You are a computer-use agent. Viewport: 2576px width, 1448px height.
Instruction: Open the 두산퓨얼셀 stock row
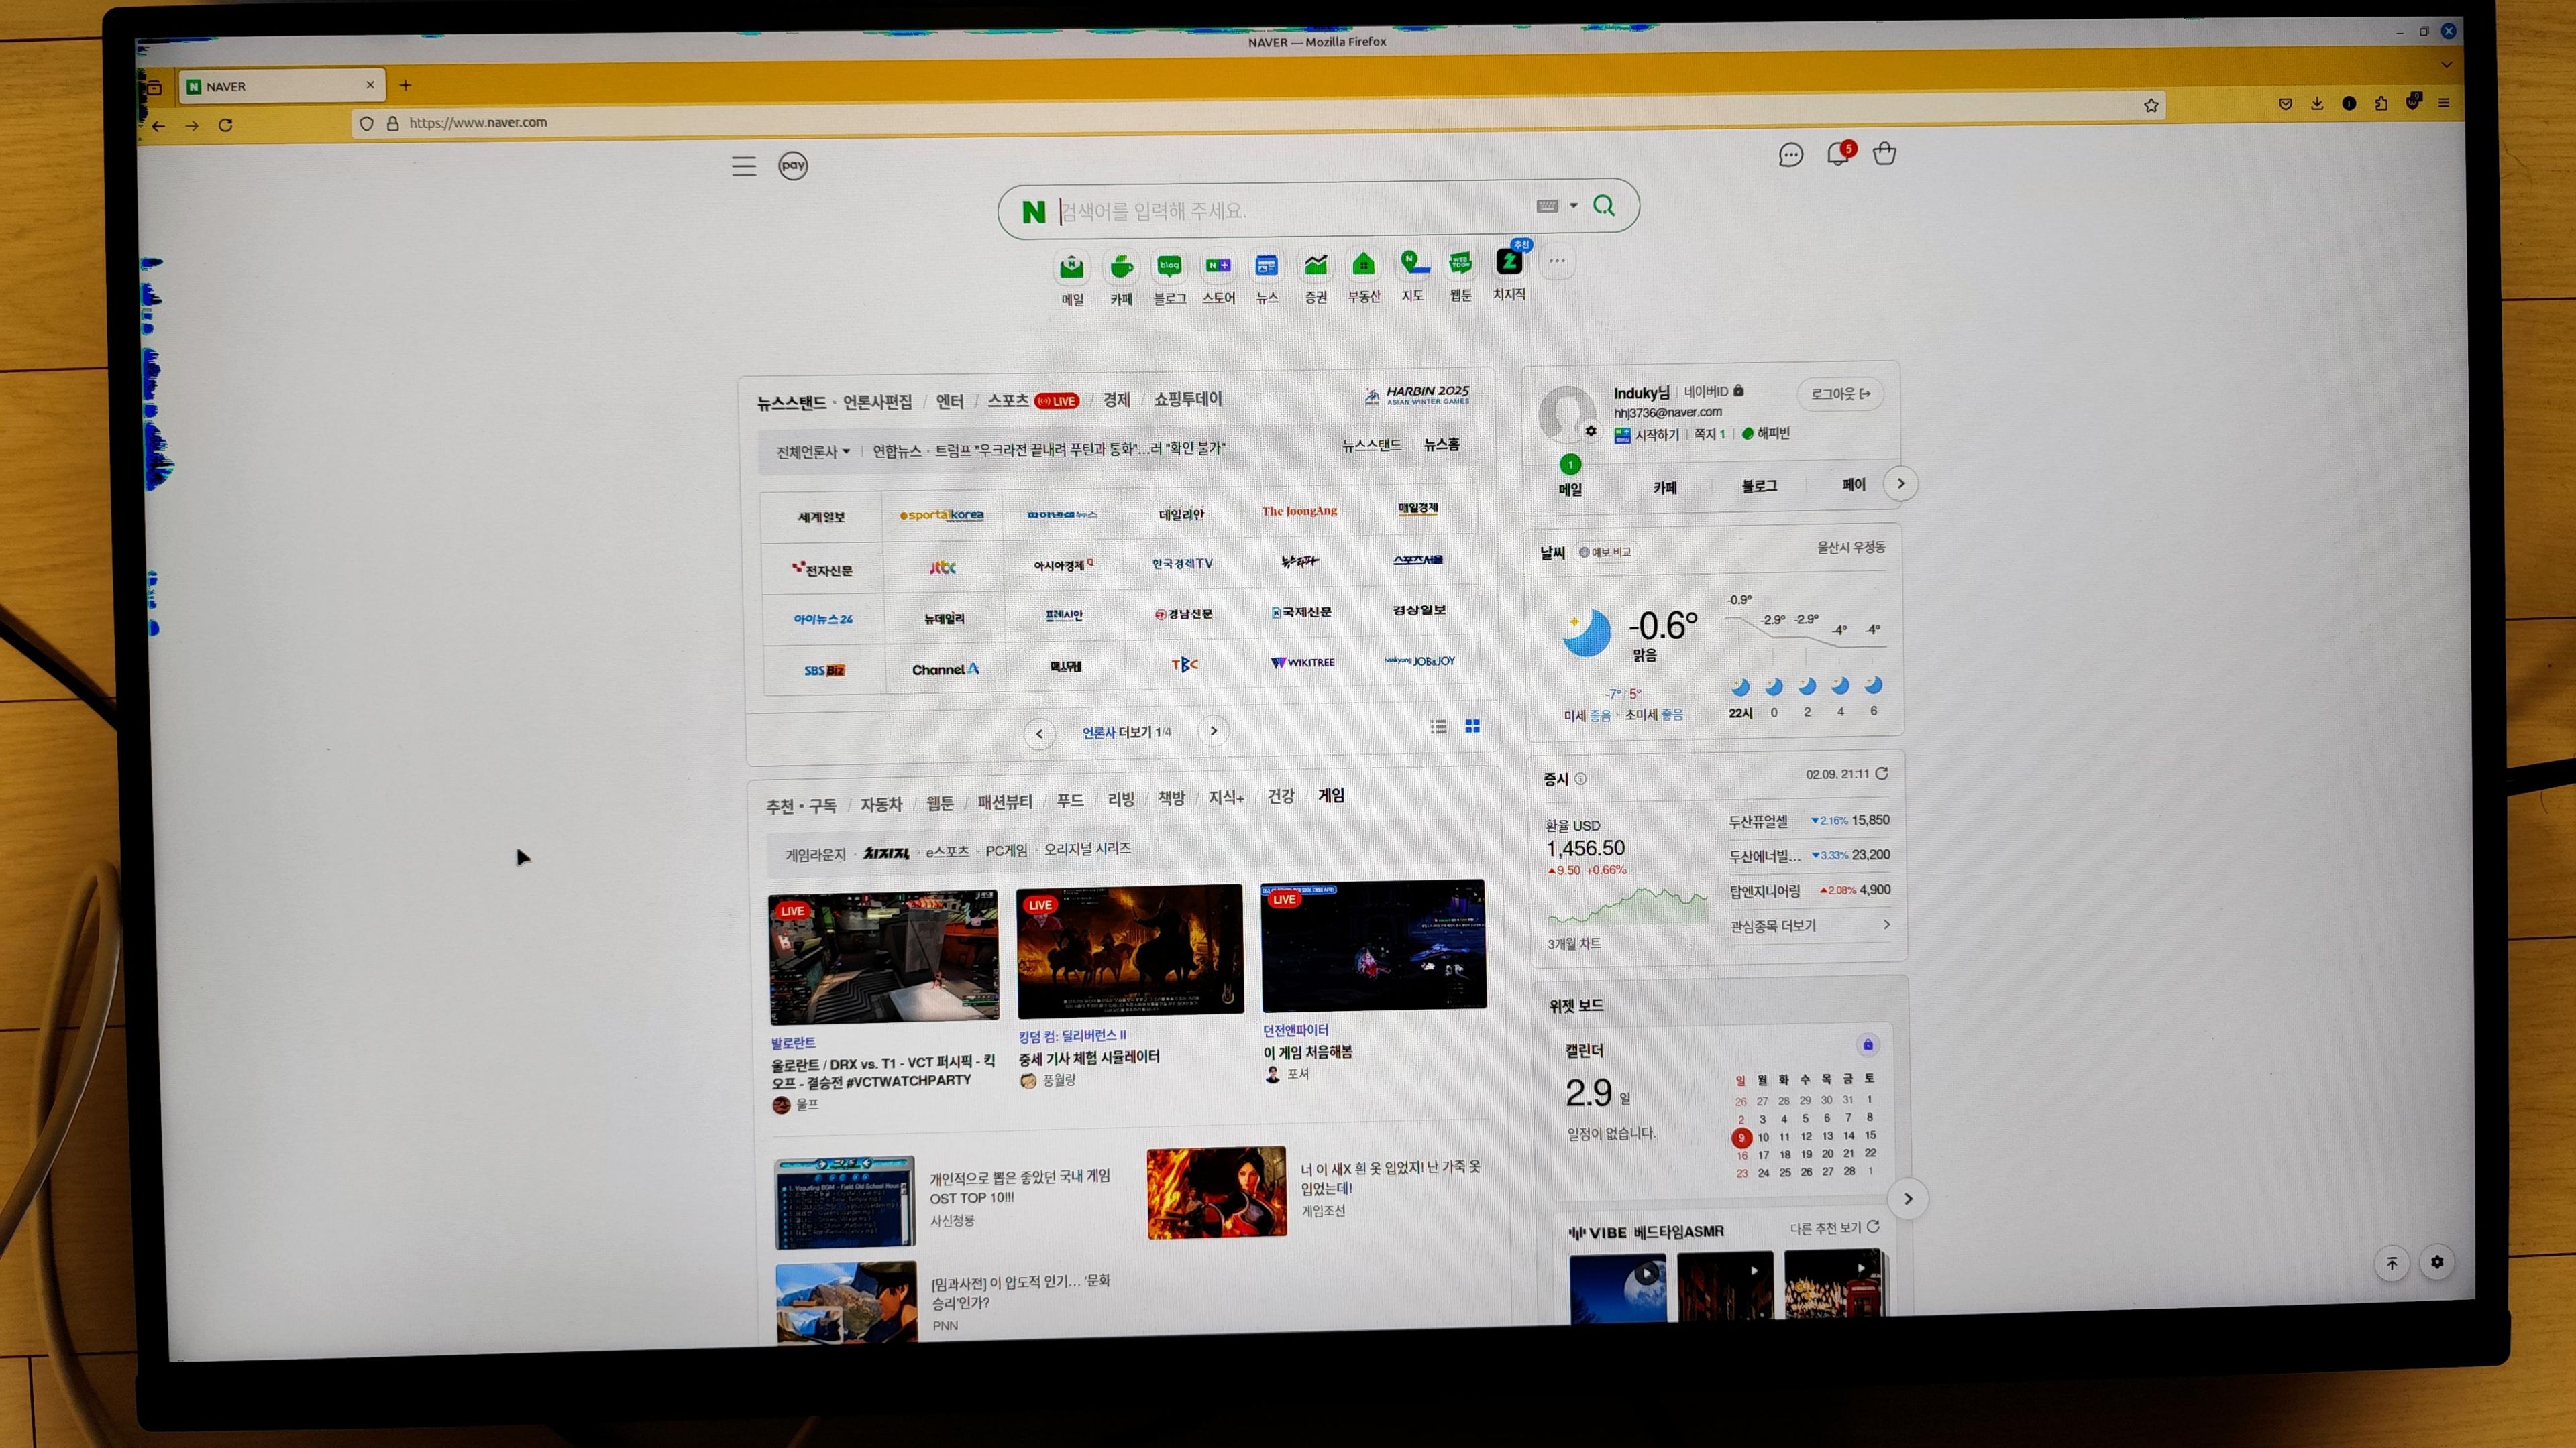(x=1809, y=821)
